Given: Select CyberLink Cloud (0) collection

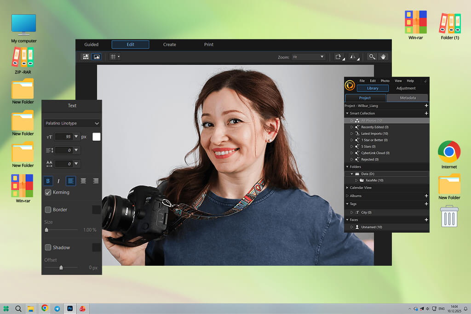Looking at the screenshot, I should [x=375, y=153].
